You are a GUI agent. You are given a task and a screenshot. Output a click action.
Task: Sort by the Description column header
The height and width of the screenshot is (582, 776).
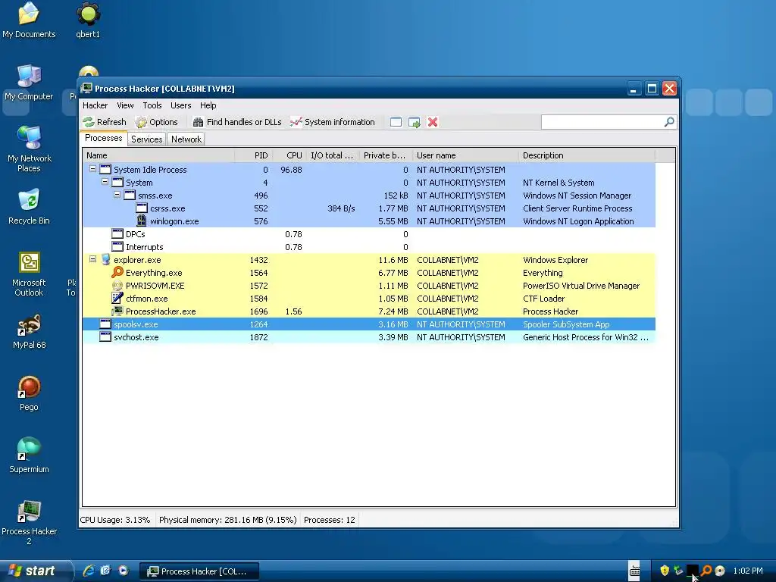pyautogui.click(x=587, y=155)
